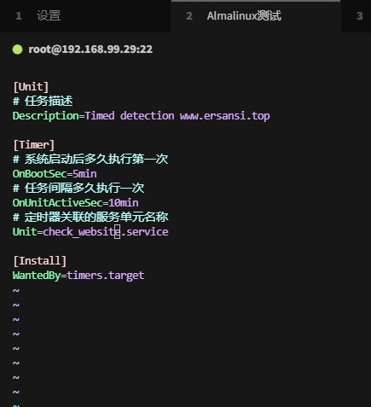
Task: Click the timers.target value
Action: 106,276
